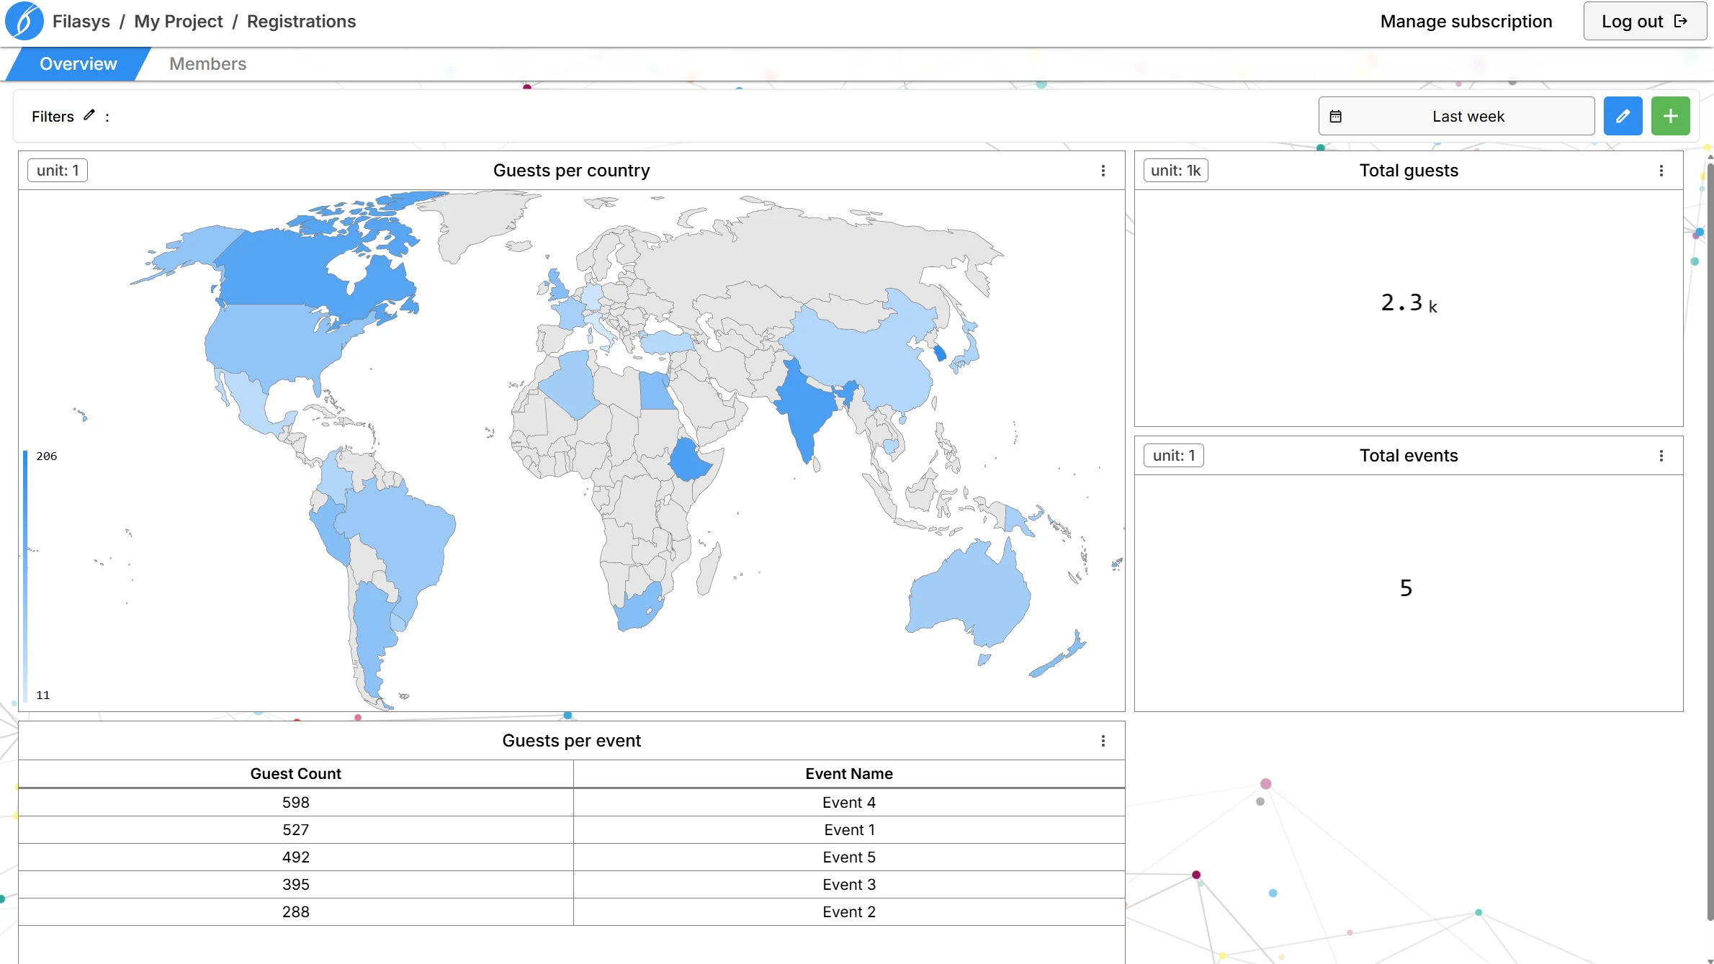Sort table by Guest Count header
This screenshot has width=1714, height=964.
tap(295, 774)
